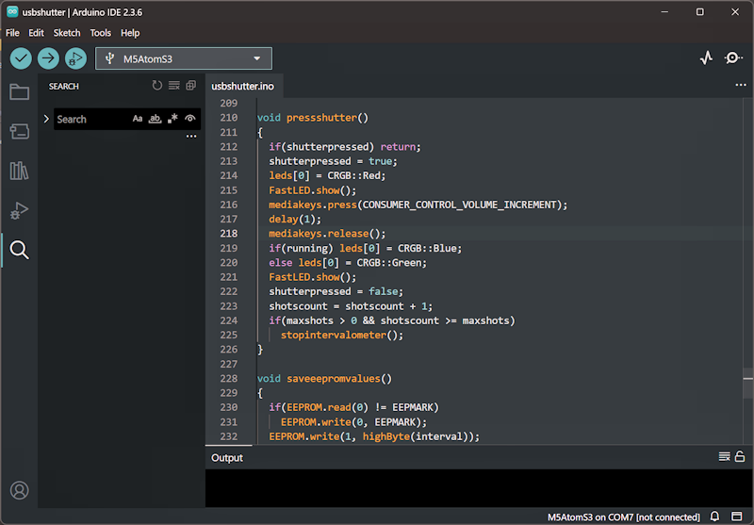Open the user account profile icon
This screenshot has width=754, height=525.
19,490
